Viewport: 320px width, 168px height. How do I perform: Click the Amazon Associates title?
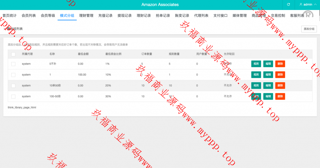(x=160, y=5)
